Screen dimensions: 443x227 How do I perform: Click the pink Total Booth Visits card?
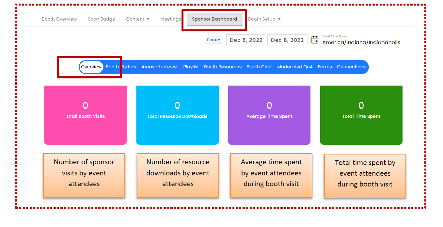pos(85,115)
